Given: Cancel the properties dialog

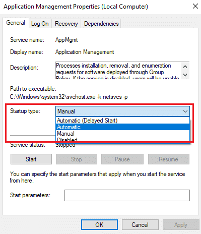Looking at the screenshot, I should point(140,225).
